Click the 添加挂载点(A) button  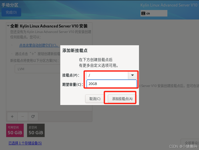122,99
